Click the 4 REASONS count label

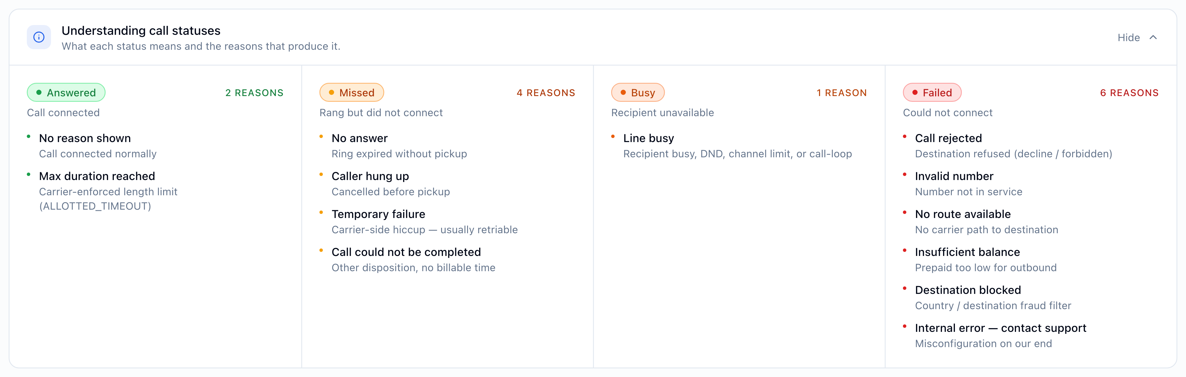[x=546, y=93]
